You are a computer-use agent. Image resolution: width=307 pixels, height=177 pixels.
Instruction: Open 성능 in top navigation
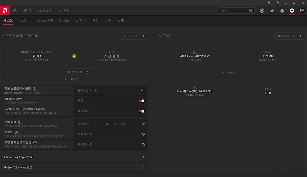coord(64,10)
